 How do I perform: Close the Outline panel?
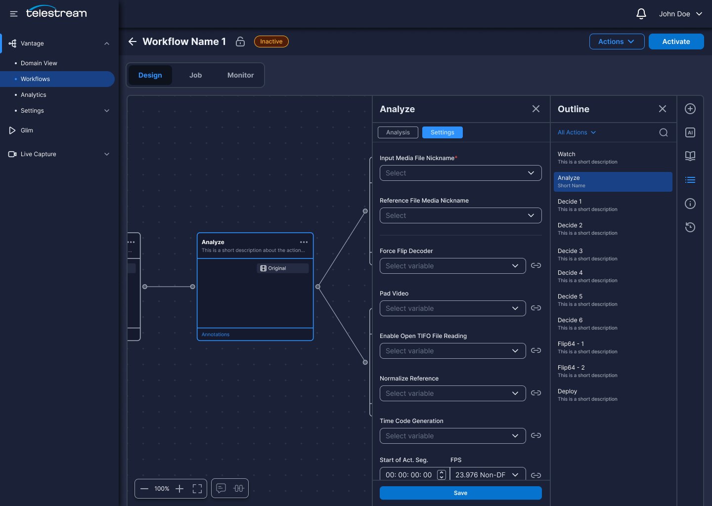663,109
